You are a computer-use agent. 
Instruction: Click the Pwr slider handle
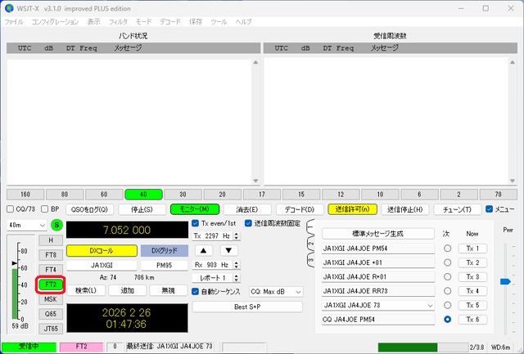point(505,281)
